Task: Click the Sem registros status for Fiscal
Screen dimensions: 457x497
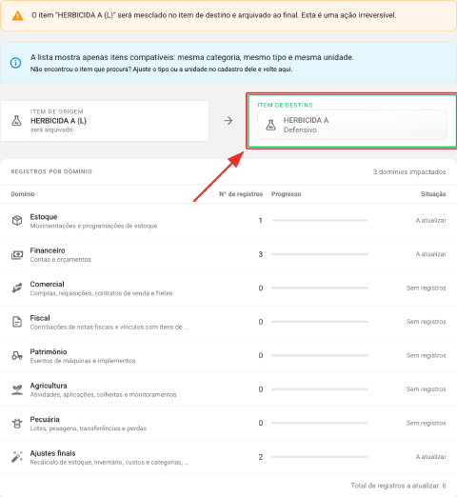Action: tap(426, 322)
